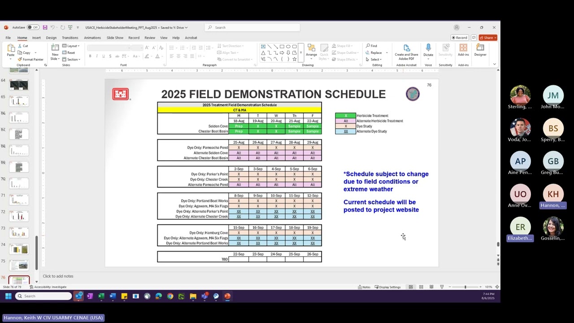Image resolution: width=574 pixels, height=323 pixels.
Task: Toggle the Notes pane
Action: (364, 287)
